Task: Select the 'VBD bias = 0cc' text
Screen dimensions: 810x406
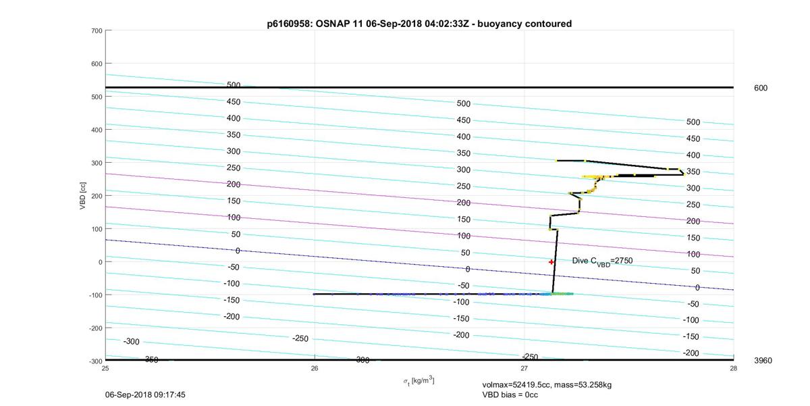Action: point(510,395)
